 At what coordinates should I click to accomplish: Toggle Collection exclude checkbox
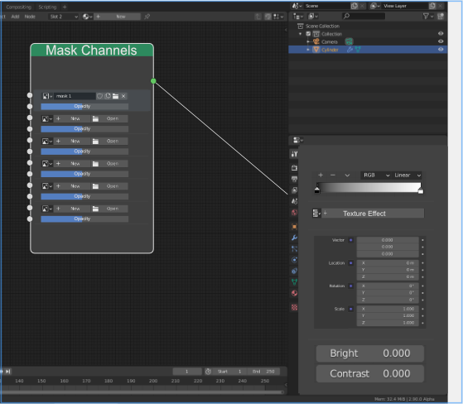(308, 34)
